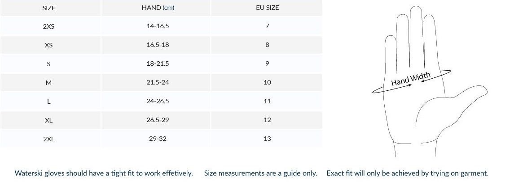514x182 pixels.
Task: Click the 21.5-24 hand measurement
Action: 158,82
